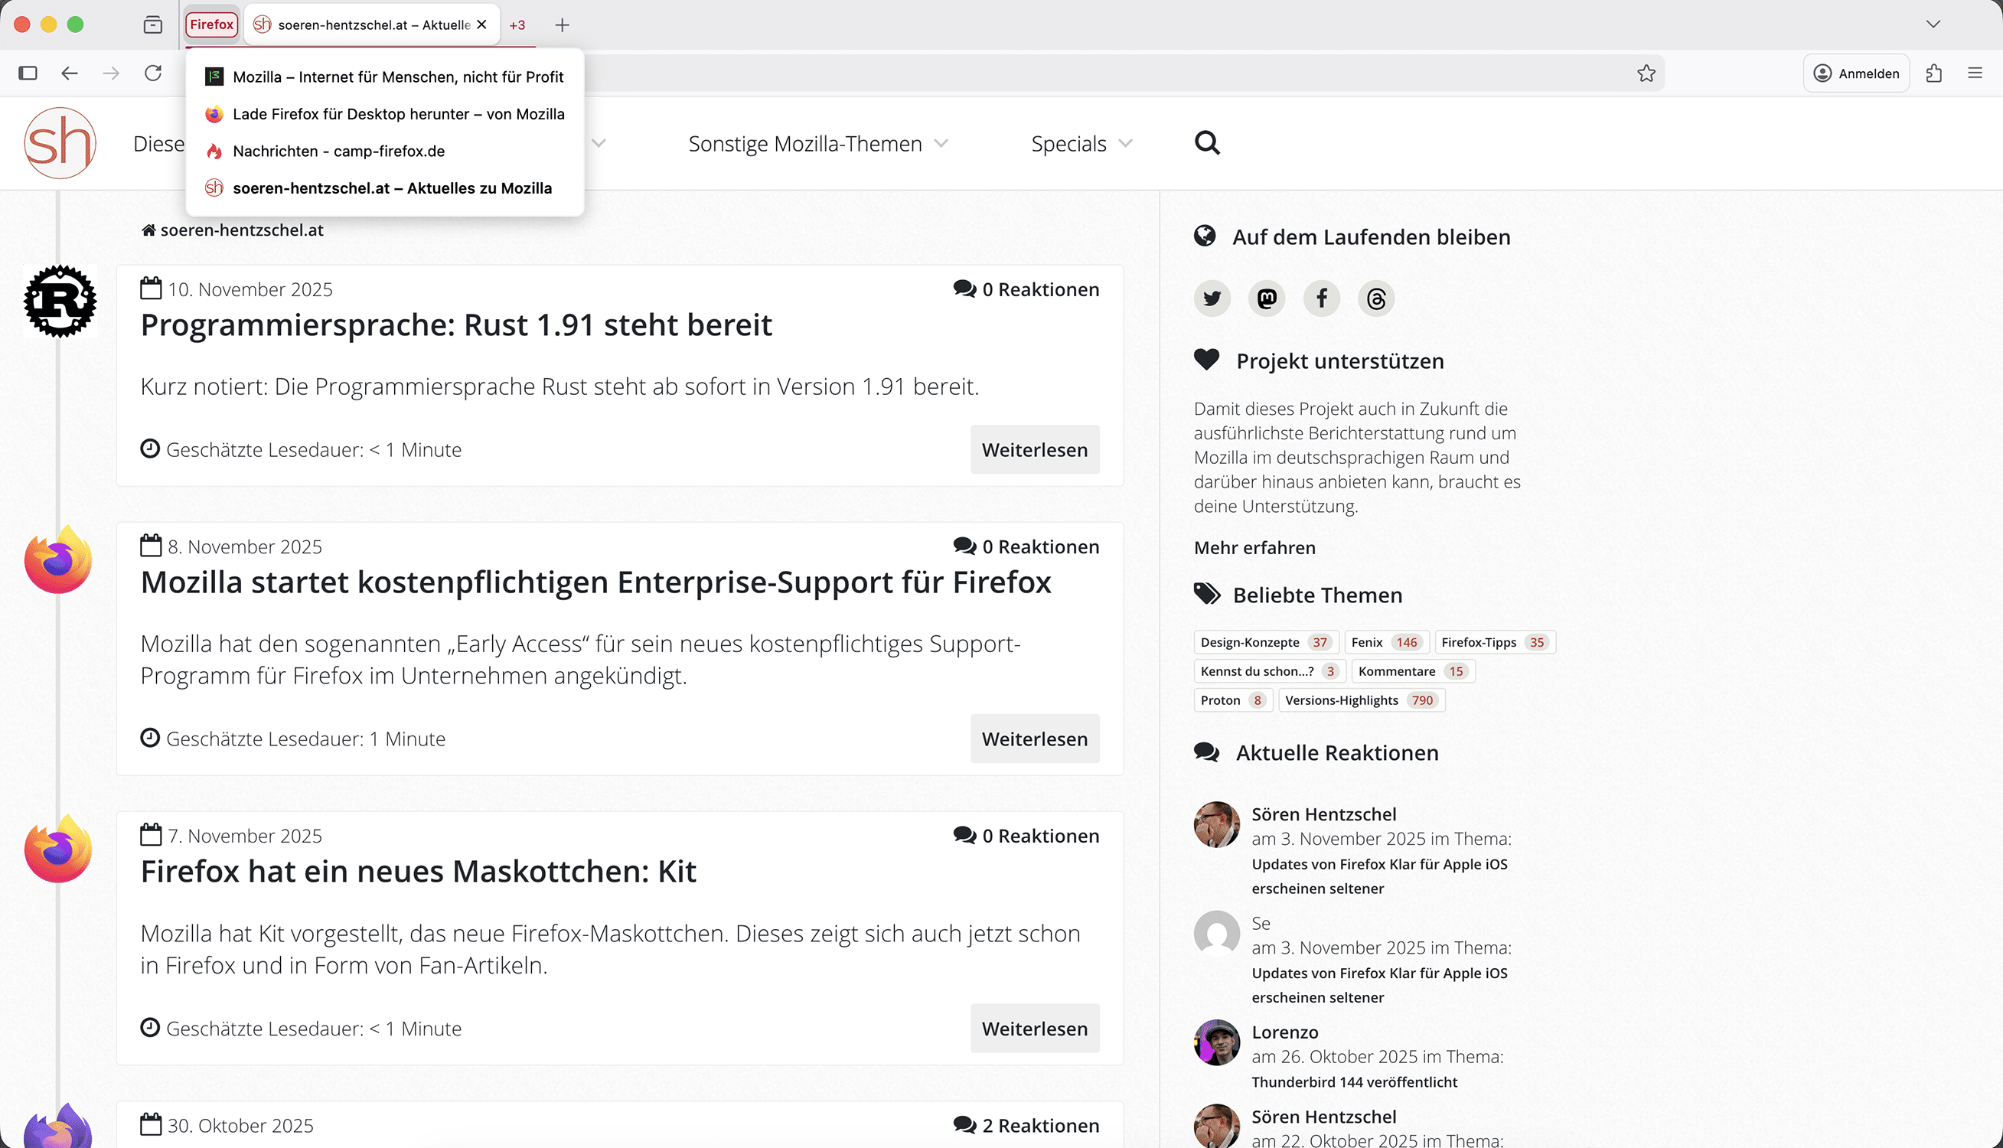Open the extensions puzzle icon
This screenshot has width=2003, height=1148.
pos(1933,73)
